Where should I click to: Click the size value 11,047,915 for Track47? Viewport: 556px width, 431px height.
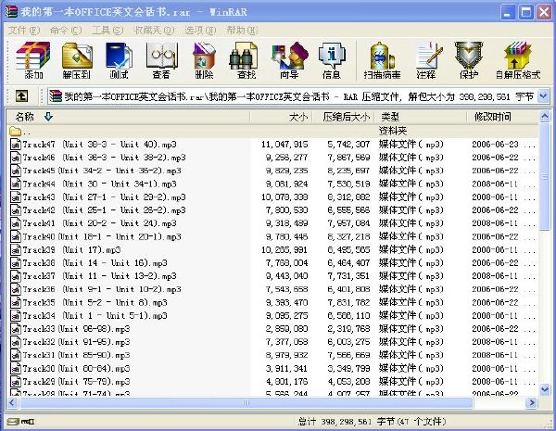284,145
